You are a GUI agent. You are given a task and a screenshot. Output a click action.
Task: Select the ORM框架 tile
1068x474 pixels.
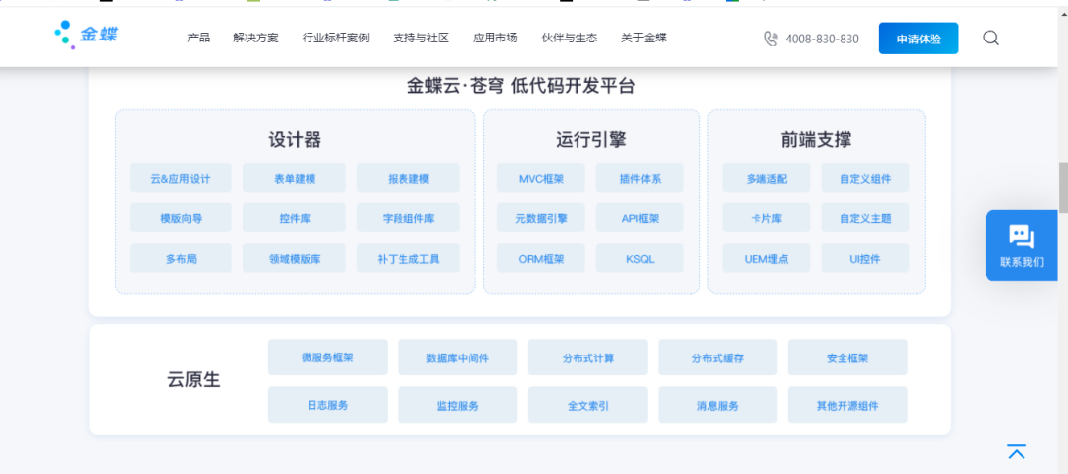541,259
